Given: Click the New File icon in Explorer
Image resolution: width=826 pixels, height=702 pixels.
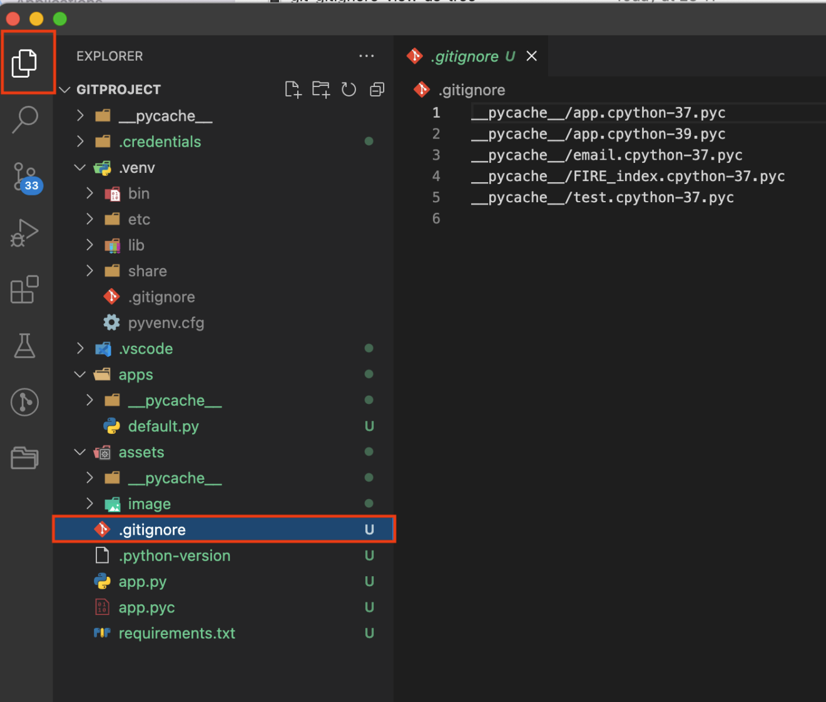Looking at the screenshot, I should pyautogui.click(x=293, y=89).
